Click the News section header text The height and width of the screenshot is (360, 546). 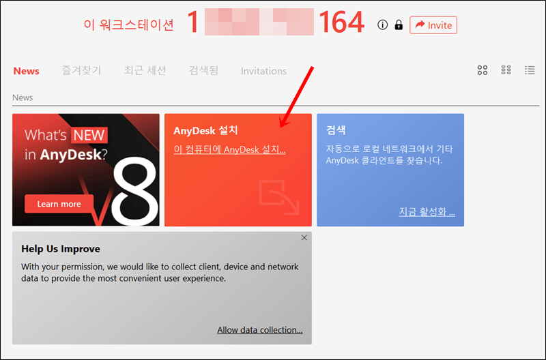[23, 97]
